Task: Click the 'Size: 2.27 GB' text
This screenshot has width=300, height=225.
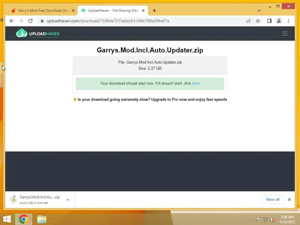Action: click(150, 68)
